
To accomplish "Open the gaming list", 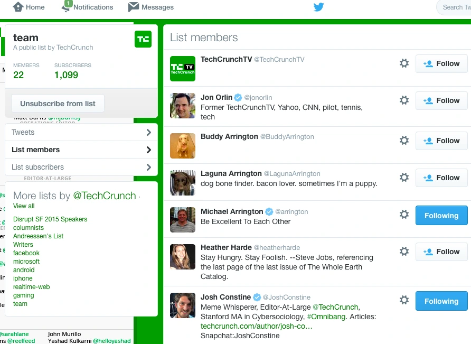I will pyautogui.click(x=23, y=295).
